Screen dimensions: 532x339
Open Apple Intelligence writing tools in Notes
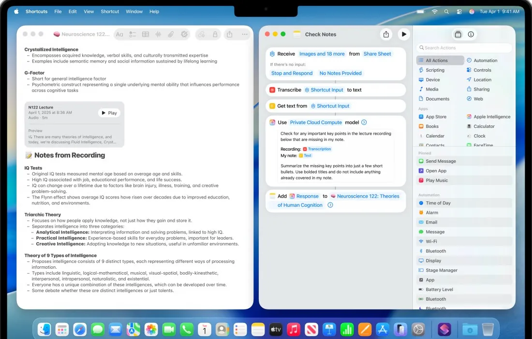point(184,34)
